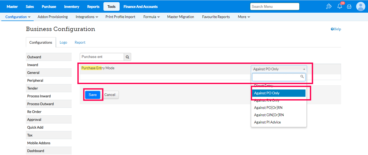Expand the Integrations dropdown

(87, 17)
